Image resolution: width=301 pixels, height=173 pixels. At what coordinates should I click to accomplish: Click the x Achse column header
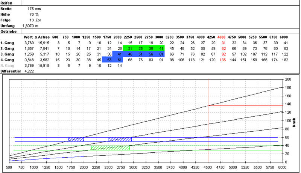(x=41, y=37)
